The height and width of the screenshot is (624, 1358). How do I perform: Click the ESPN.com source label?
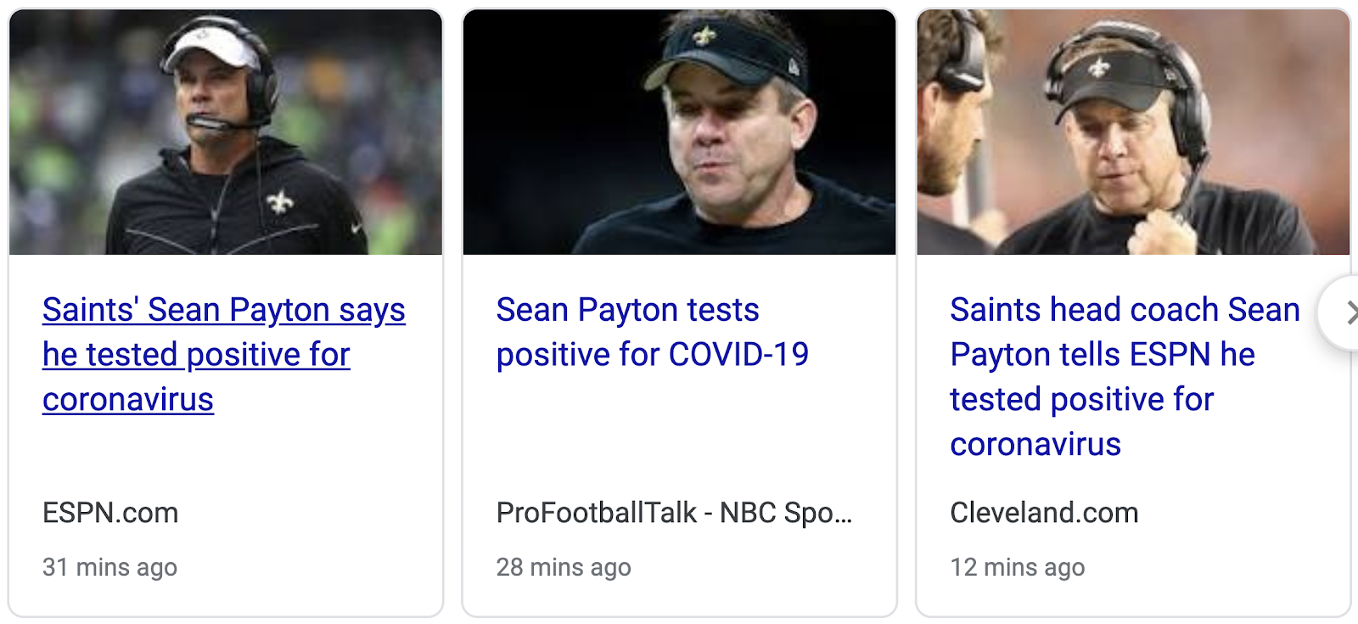click(110, 513)
